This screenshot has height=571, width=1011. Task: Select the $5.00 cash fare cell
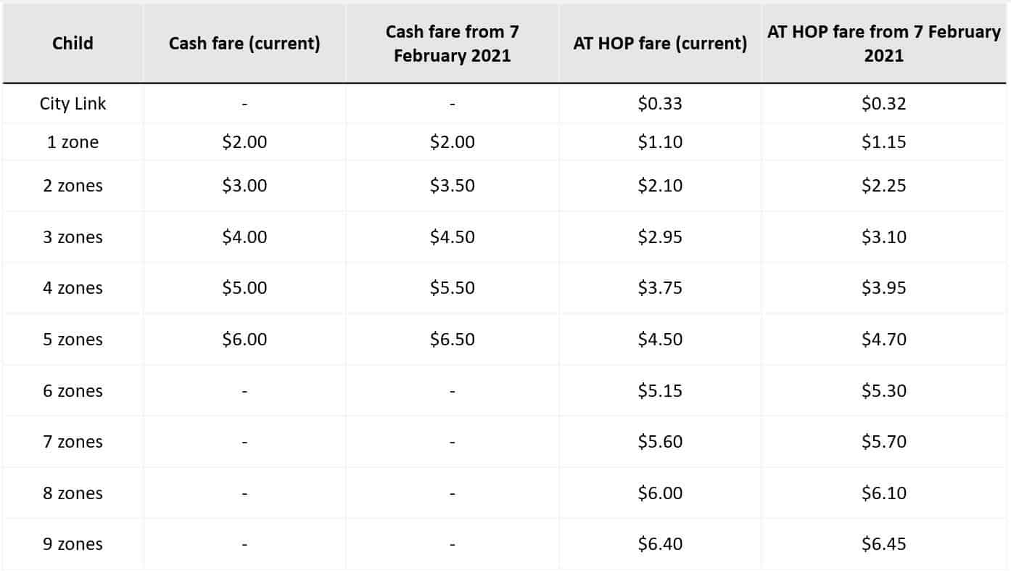pos(244,288)
